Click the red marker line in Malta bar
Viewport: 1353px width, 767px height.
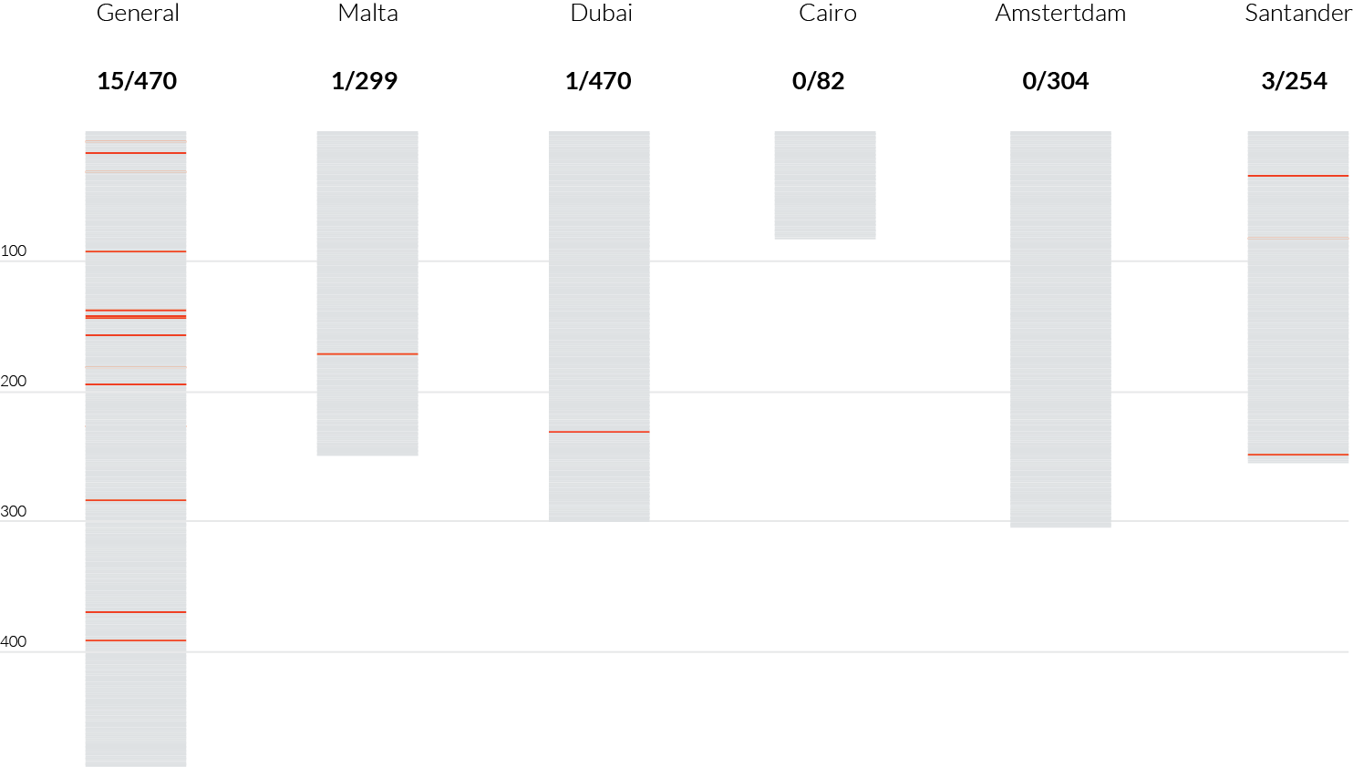tap(367, 353)
